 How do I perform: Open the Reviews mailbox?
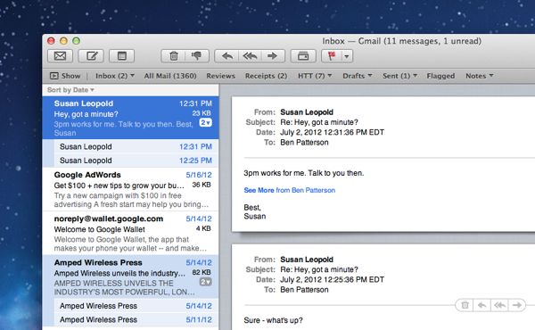220,76
